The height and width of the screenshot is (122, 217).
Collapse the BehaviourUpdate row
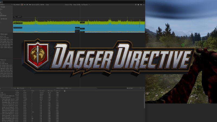1,97
